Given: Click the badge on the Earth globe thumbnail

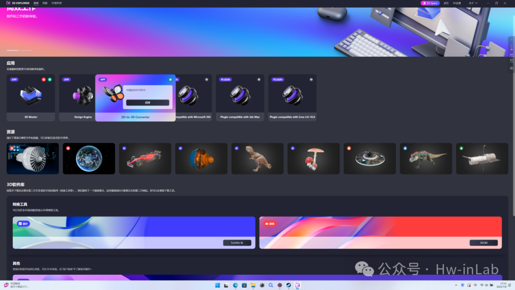Looking at the screenshot, I should pyautogui.click(x=68, y=148).
